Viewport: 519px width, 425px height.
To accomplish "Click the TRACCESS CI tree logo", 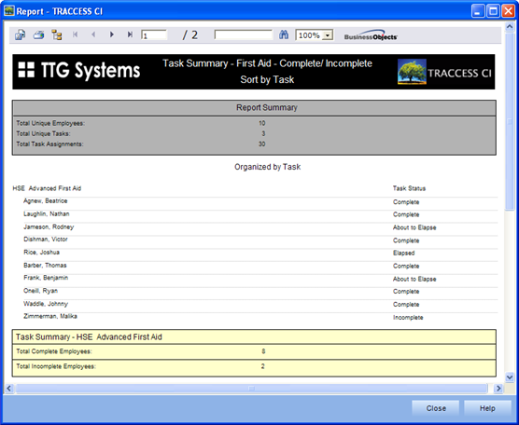I will pyautogui.click(x=412, y=72).
